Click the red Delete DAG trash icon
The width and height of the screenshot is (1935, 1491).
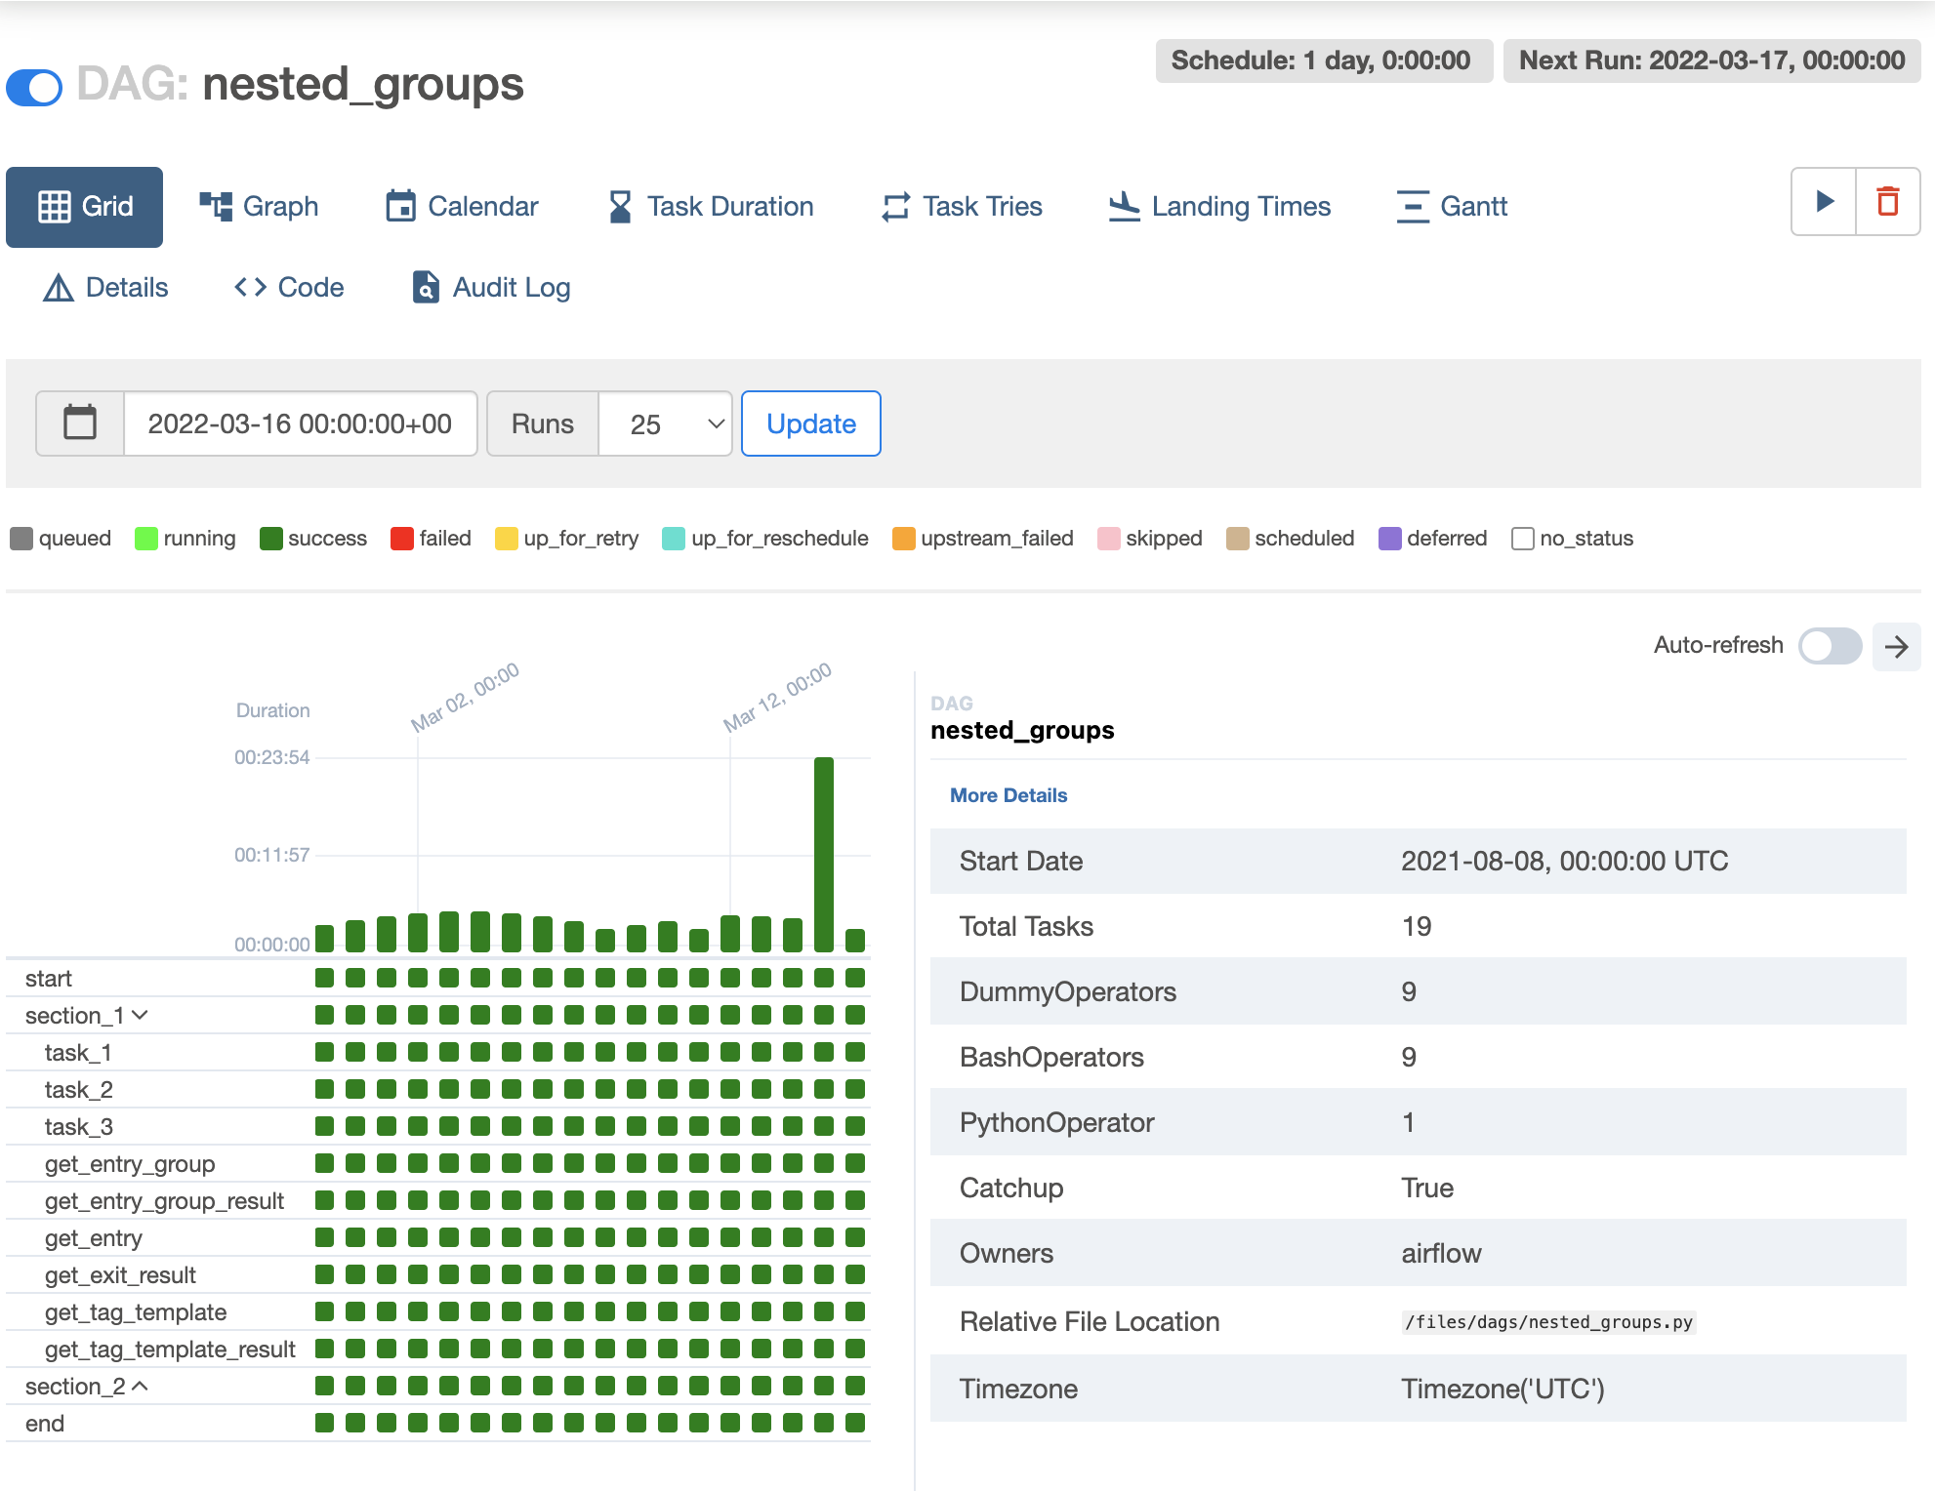click(x=1887, y=202)
